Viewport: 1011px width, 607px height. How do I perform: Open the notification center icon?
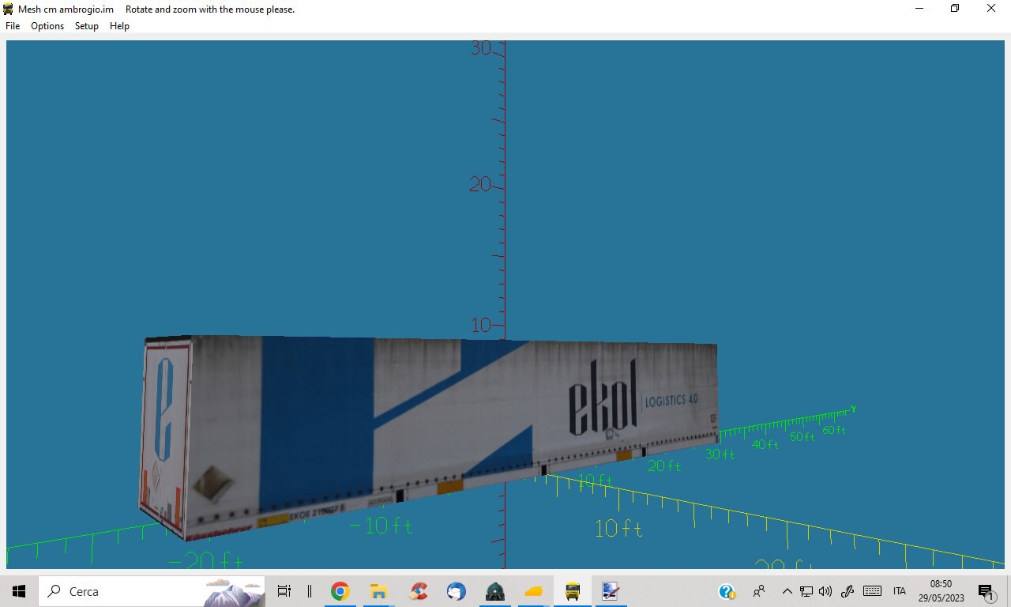986,591
